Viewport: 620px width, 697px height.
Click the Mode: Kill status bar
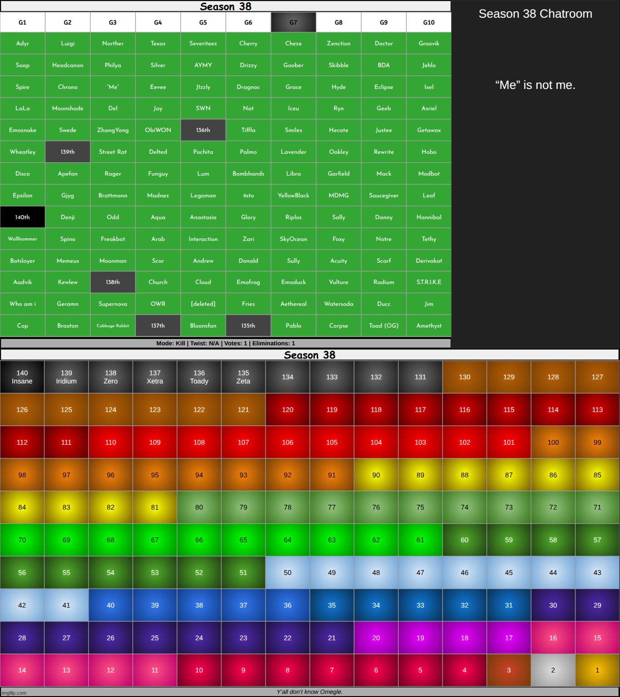tap(226, 343)
